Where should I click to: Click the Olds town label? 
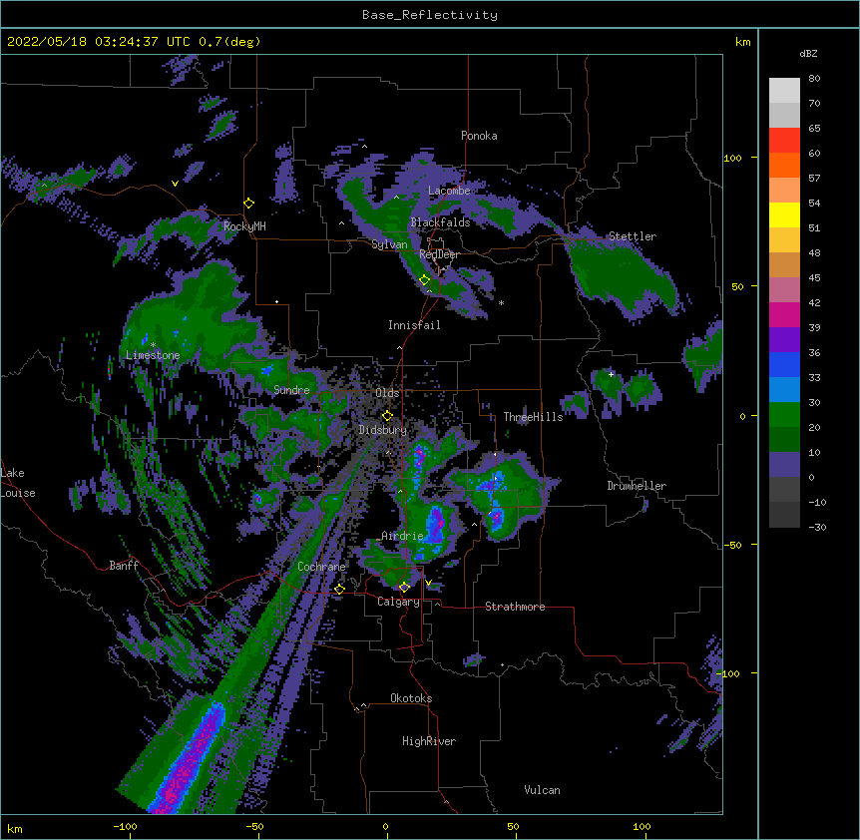[387, 393]
